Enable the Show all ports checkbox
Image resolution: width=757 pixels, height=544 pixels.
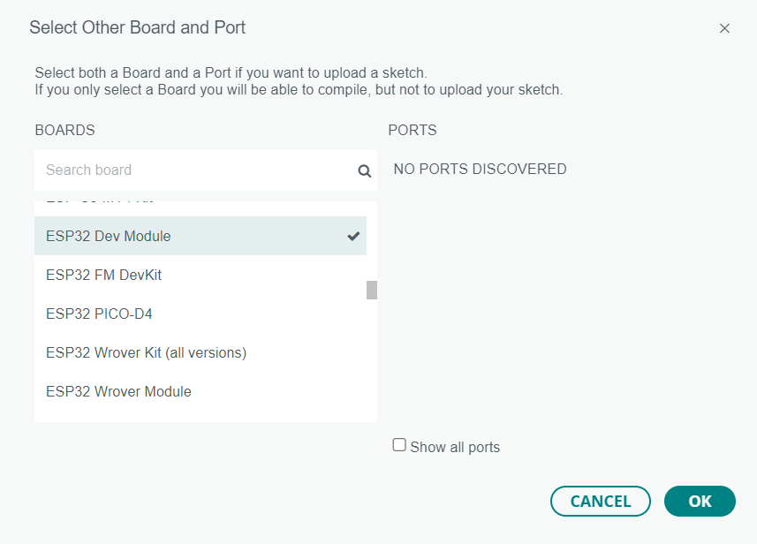coord(399,446)
